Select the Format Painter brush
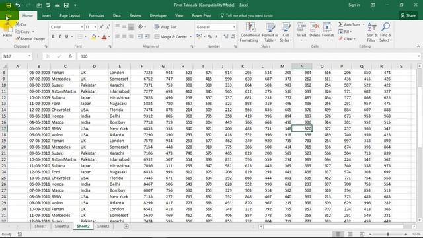The height and width of the screenshot is (238, 423). pos(30,39)
